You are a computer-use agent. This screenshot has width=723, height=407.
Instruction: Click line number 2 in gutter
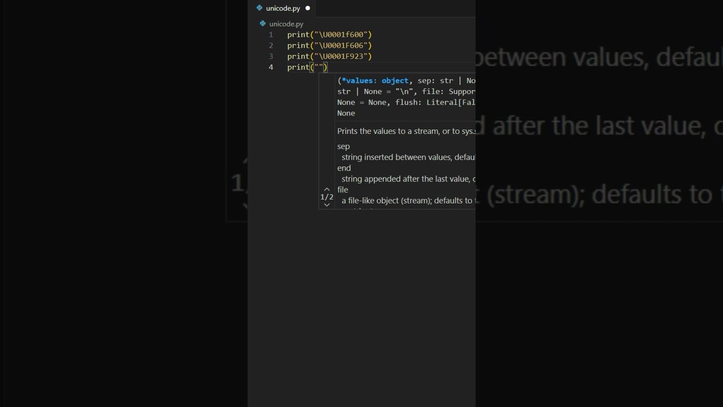pyautogui.click(x=271, y=45)
